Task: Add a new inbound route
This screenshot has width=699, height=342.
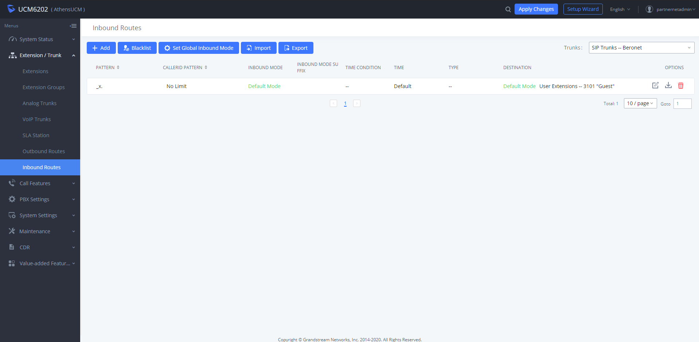Action: 101,48
